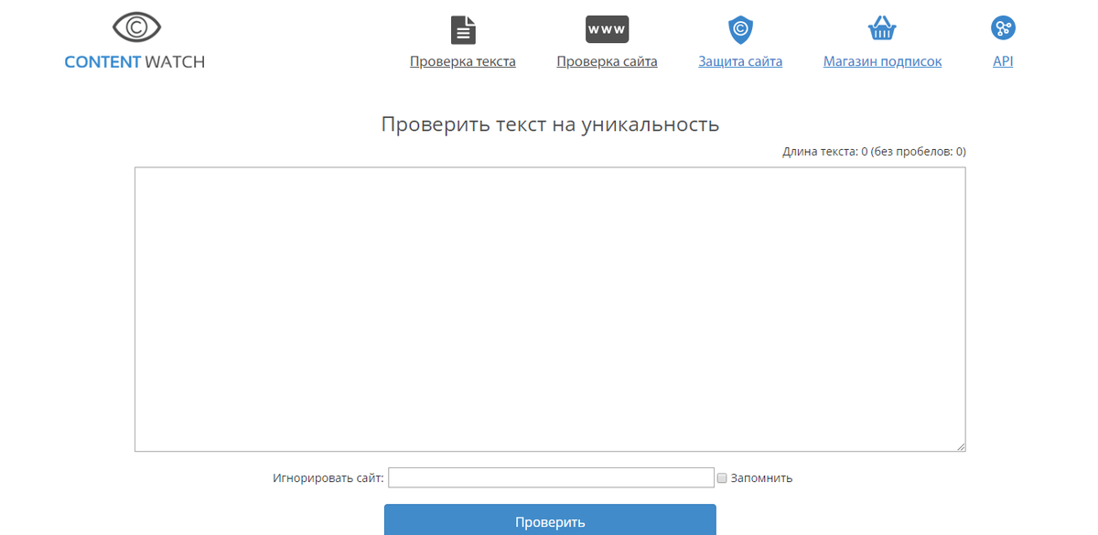This screenshot has height=535, width=1098.
Task: Click inside the large text entry area
Action: tap(549, 309)
